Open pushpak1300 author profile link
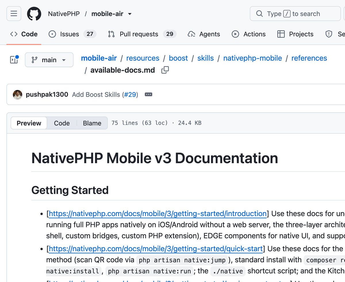Screen dimensions: 345x282 coord(47,95)
